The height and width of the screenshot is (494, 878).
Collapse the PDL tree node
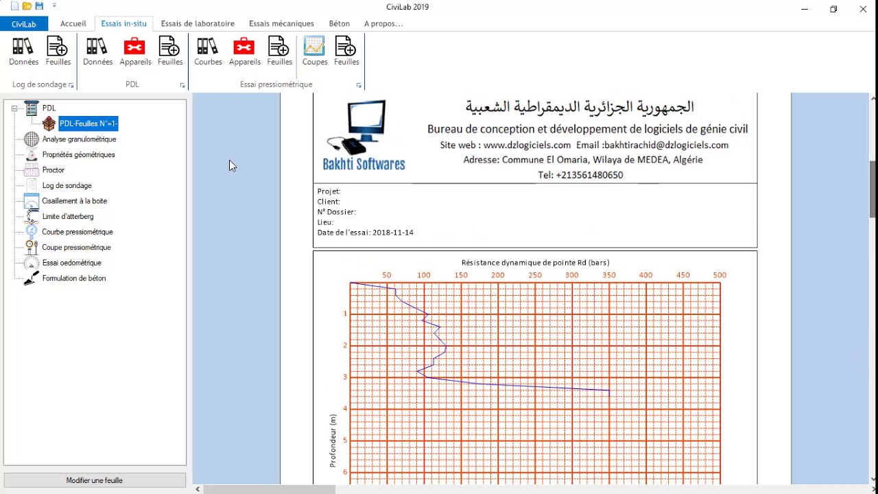click(14, 108)
